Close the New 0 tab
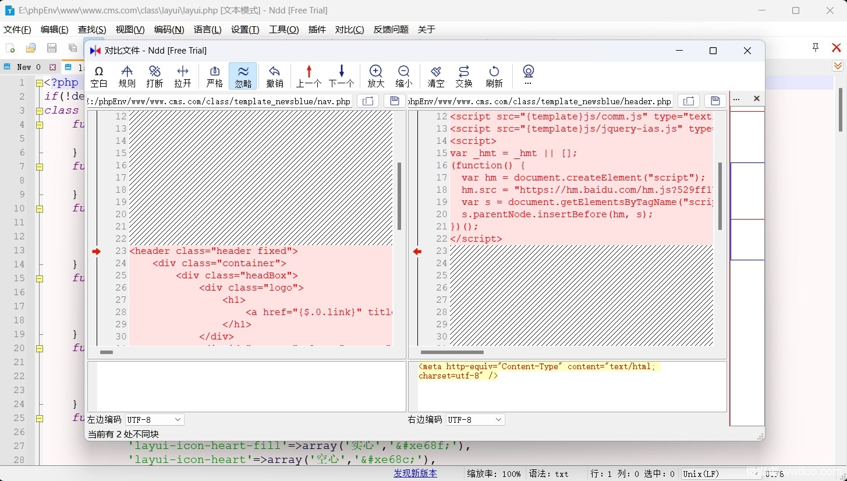Screen dimensions: 847x481 click(x=52, y=67)
